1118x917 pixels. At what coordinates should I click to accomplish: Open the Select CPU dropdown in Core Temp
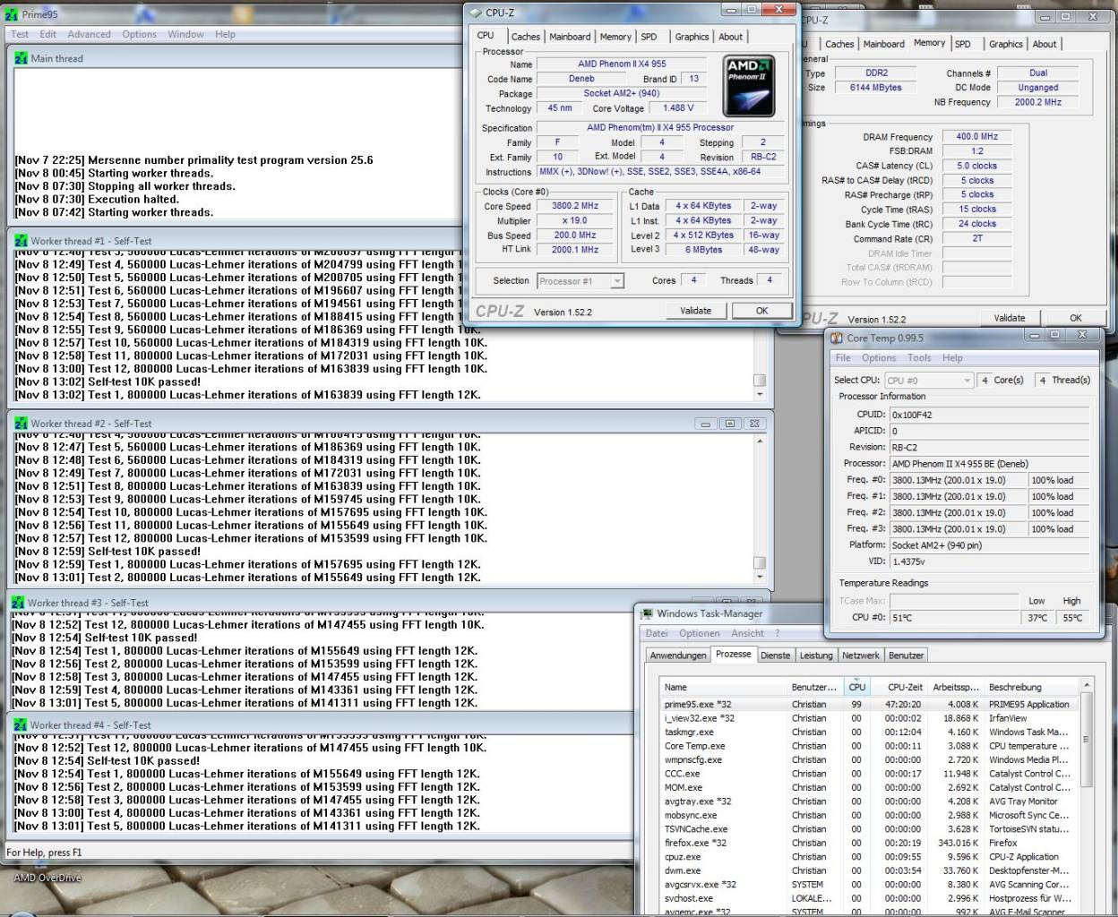[x=929, y=381]
